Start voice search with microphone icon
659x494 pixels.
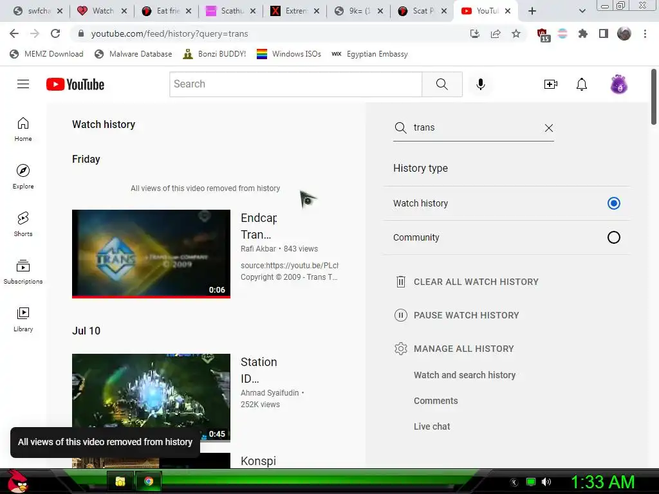(x=480, y=84)
